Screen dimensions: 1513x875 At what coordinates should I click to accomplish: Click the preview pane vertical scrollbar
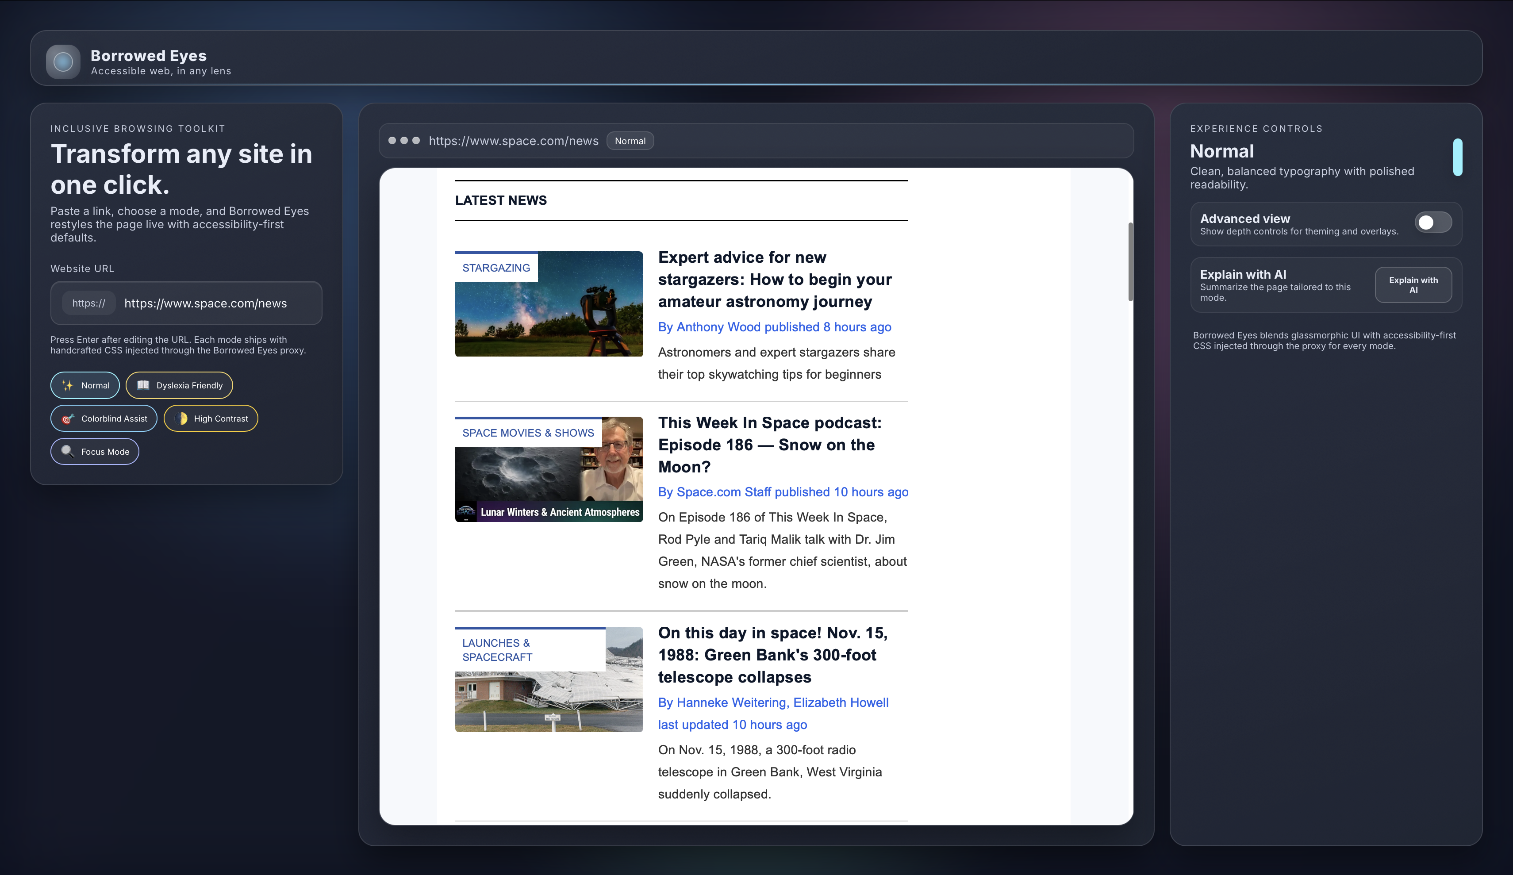(1130, 261)
